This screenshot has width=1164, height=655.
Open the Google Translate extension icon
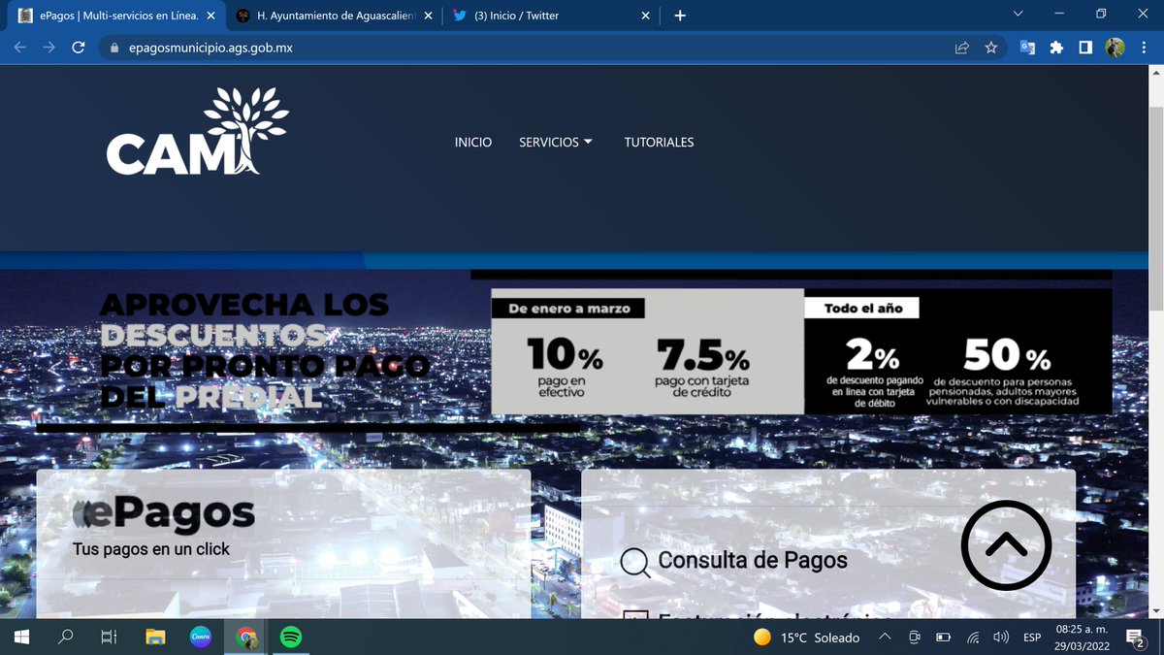(1027, 48)
